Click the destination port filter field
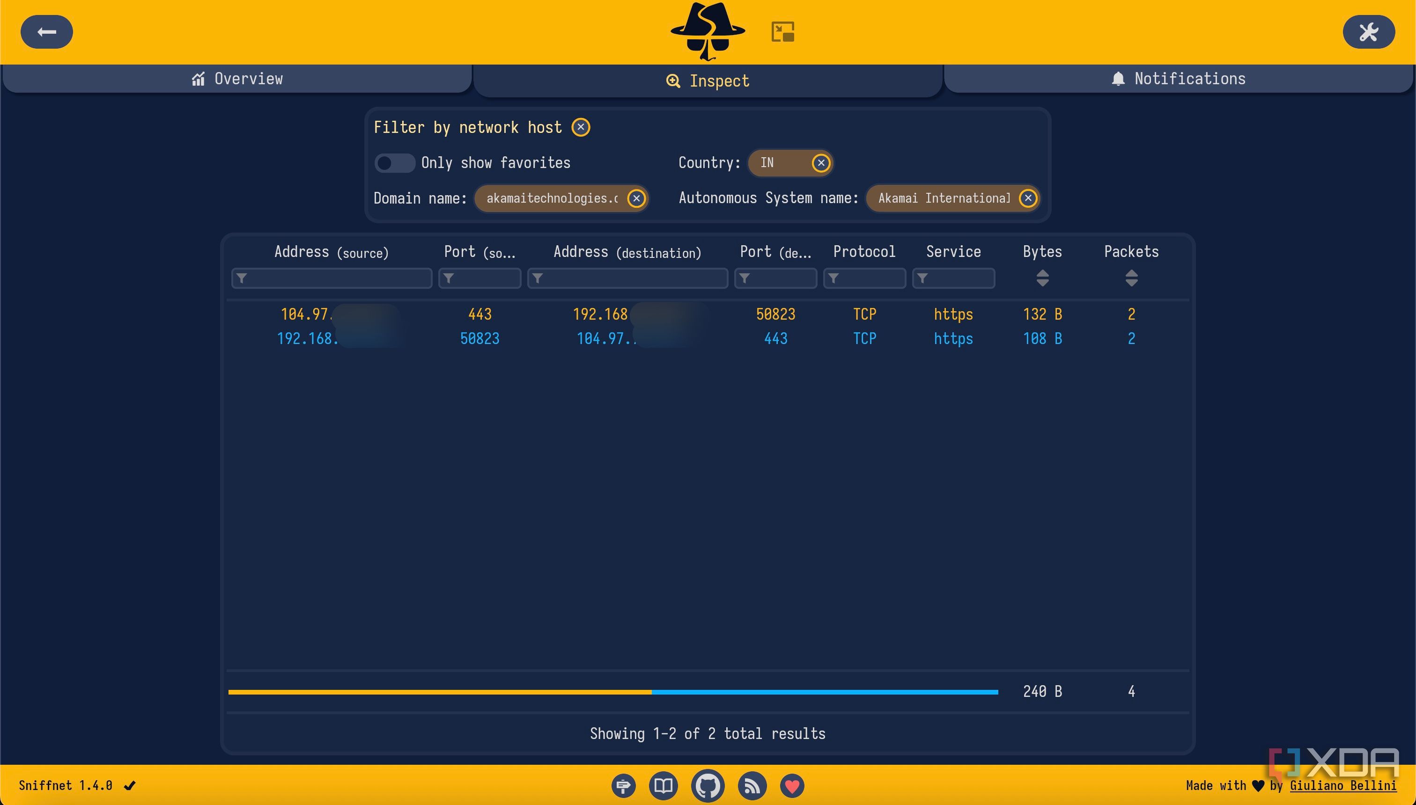 point(775,278)
